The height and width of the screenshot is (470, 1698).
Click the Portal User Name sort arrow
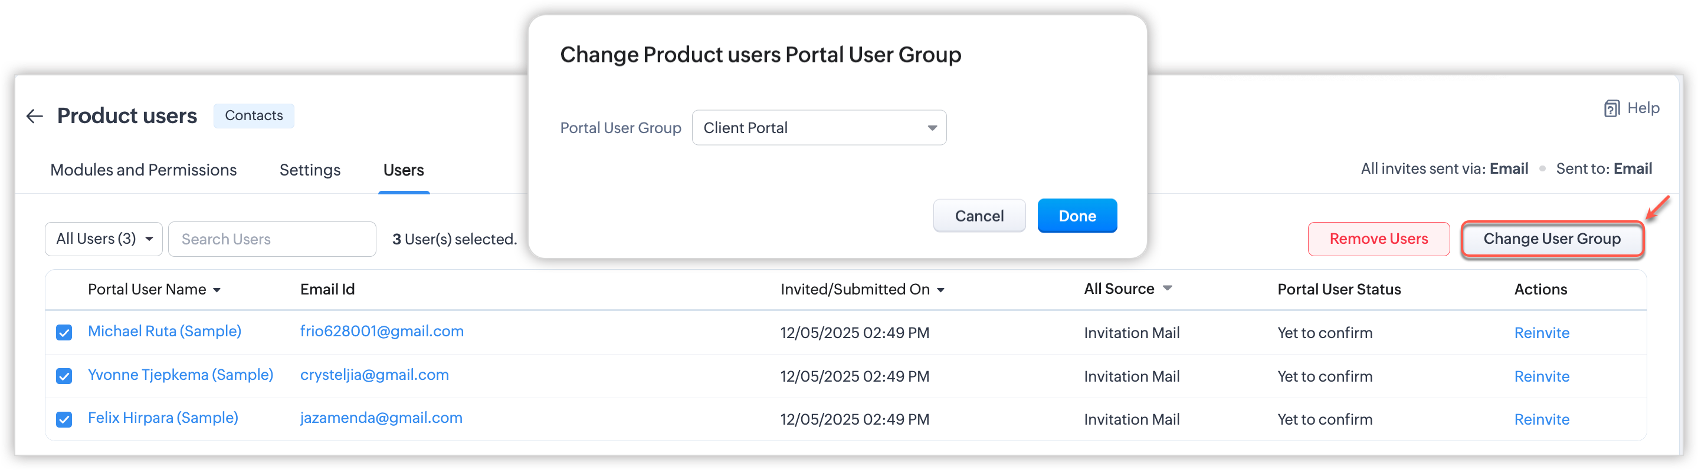coord(217,290)
